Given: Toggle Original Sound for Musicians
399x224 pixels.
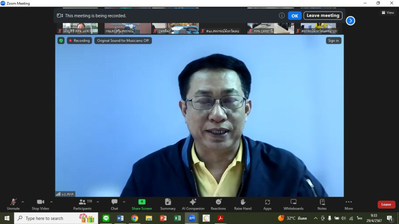Looking at the screenshot, I should [x=123, y=40].
